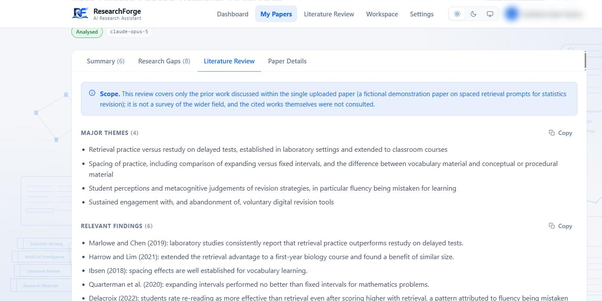Click the ResearchForge logo icon

[x=81, y=13]
